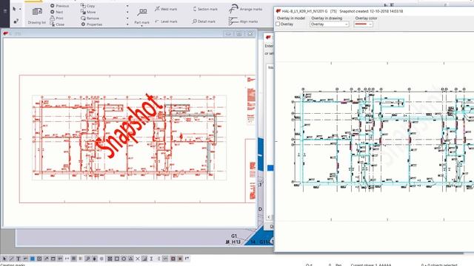Add a Detail mark

(x=204, y=21)
